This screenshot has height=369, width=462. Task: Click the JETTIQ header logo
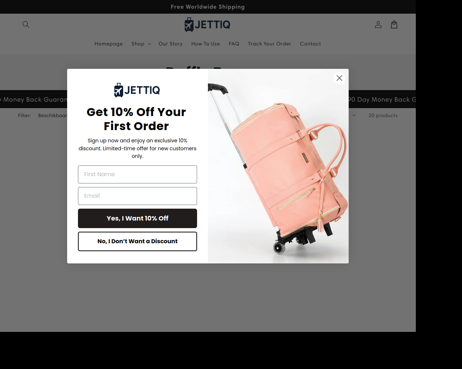(208, 25)
